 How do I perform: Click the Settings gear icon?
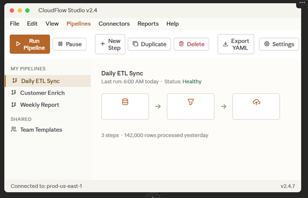click(x=267, y=44)
